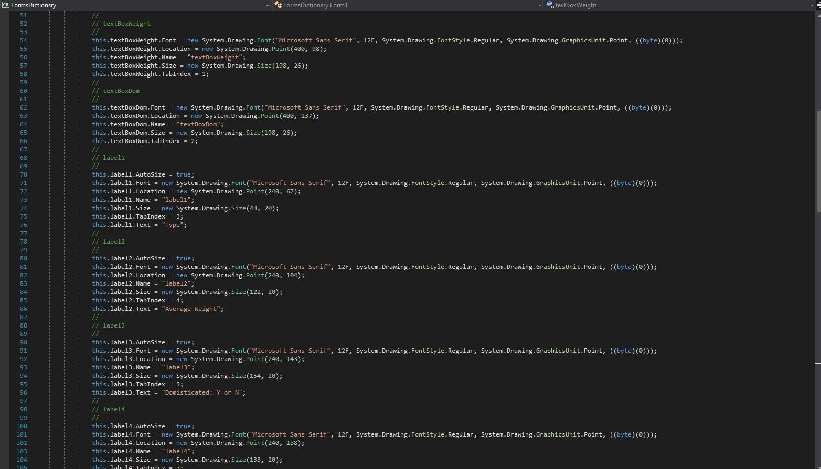Open the FormsDictionsry.Form1 type dropdown
Screen dimensions: 821x469
[539, 5]
